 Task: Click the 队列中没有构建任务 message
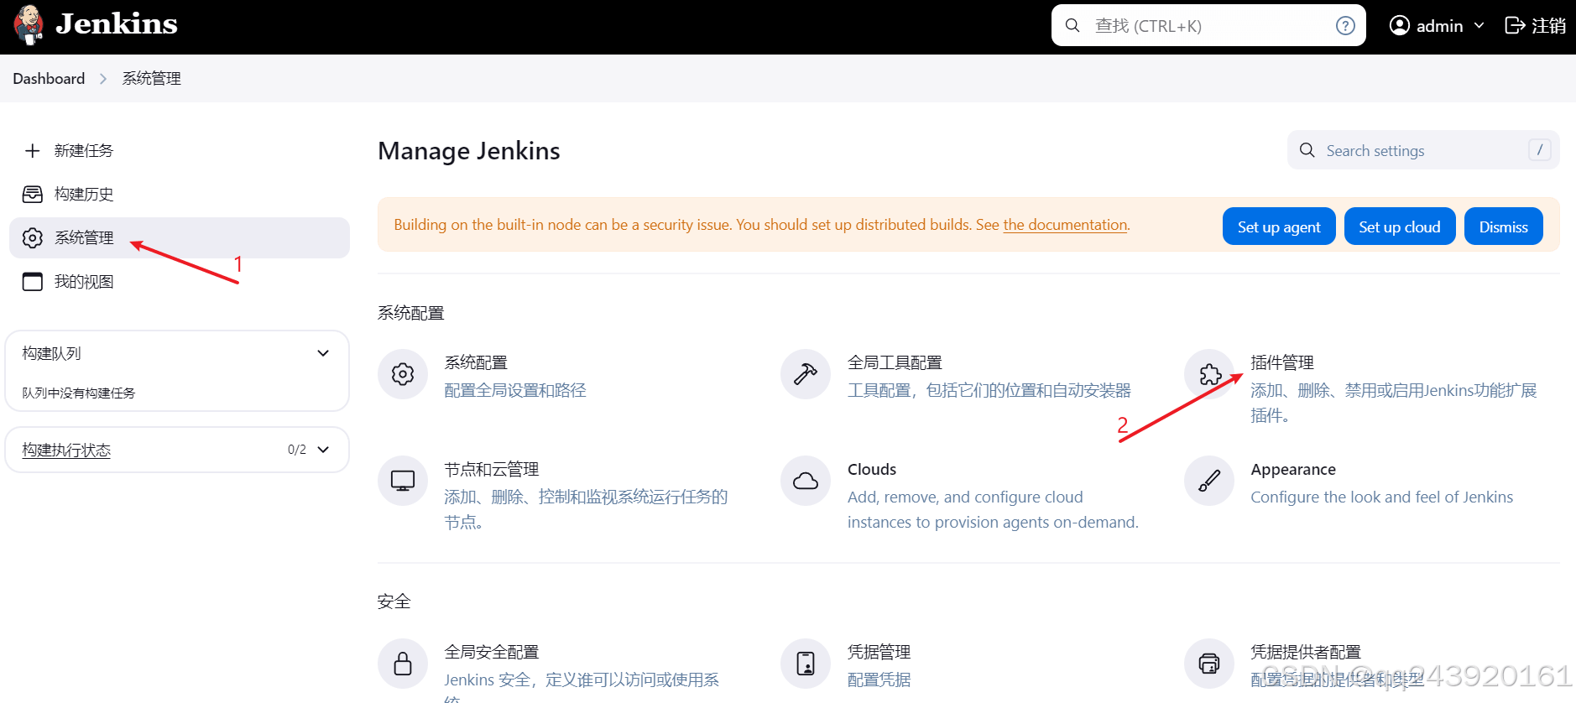point(79,393)
